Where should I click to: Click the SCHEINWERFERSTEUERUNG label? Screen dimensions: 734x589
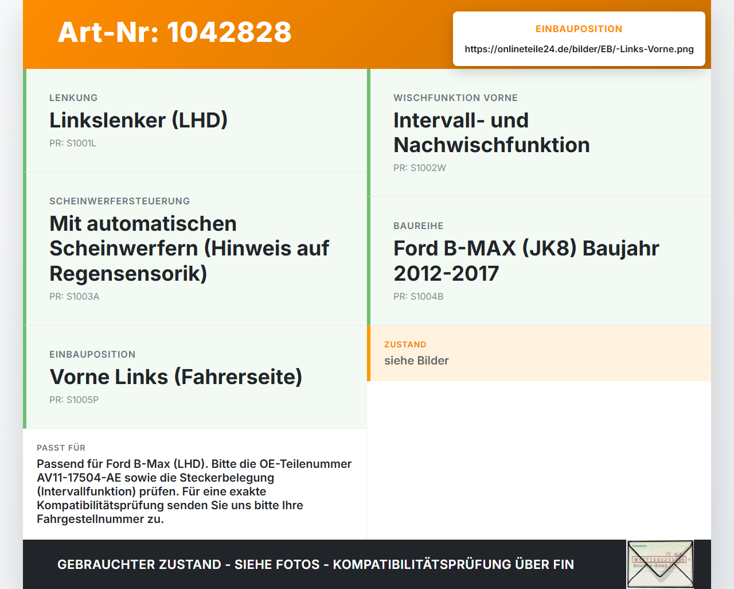(x=119, y=201)
